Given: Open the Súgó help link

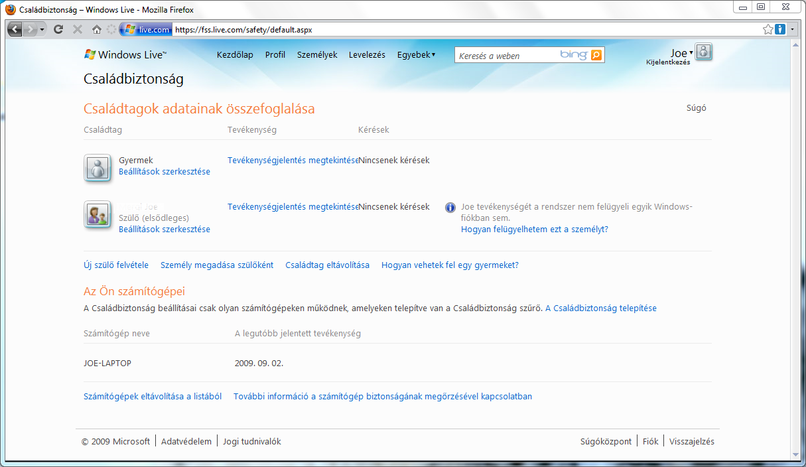Looking at the screenshot, I should coord(696,108).
